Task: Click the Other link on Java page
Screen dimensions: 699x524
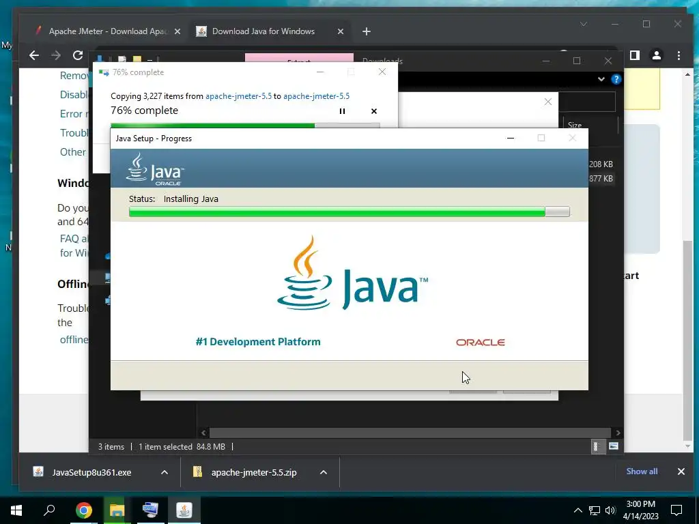Action: coord(72,152)
